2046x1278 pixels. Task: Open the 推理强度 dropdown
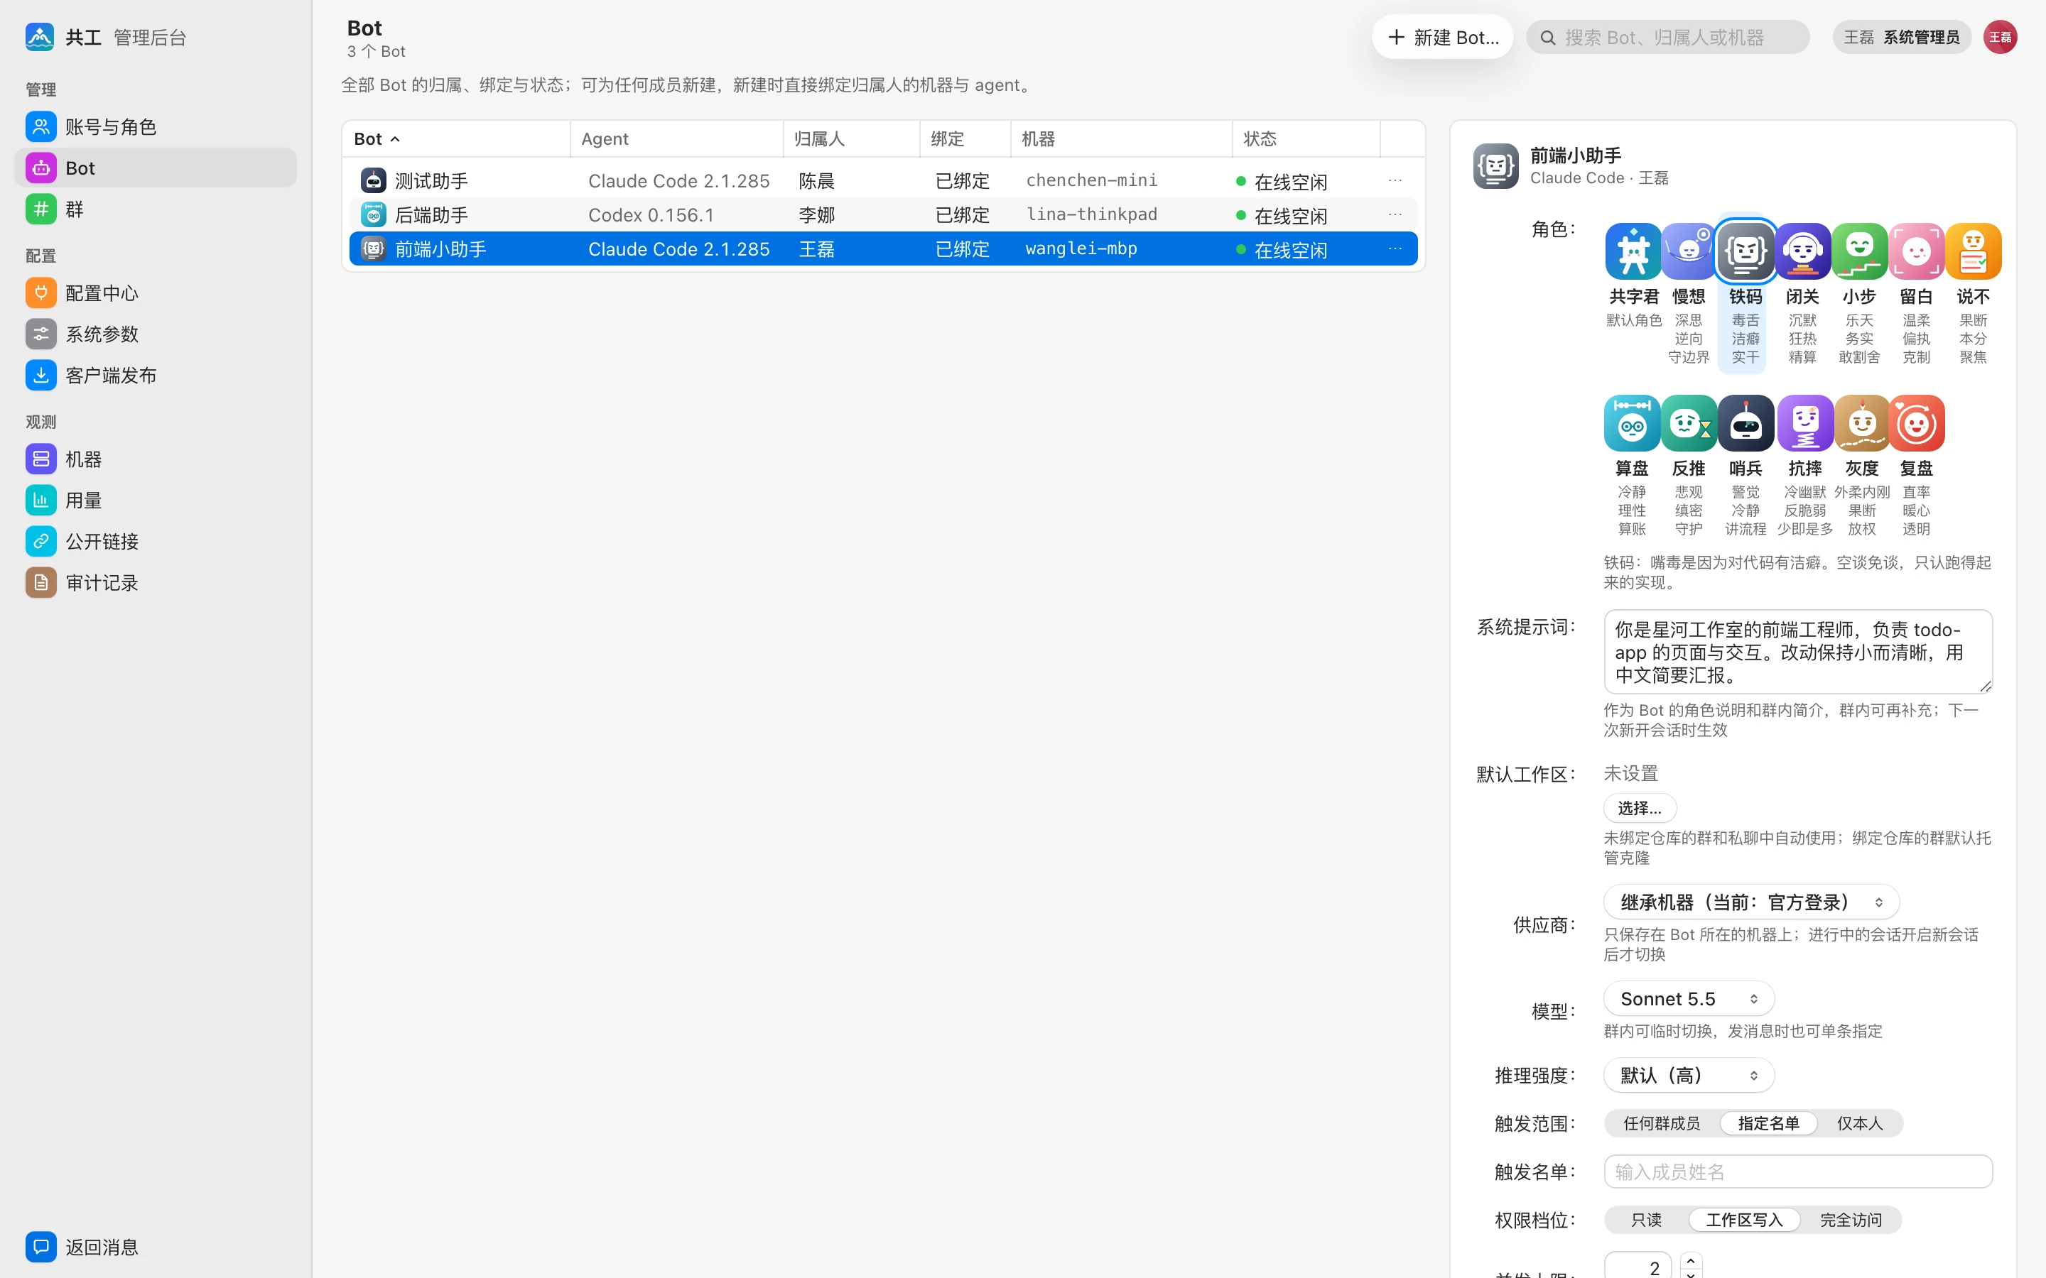1689,1075
